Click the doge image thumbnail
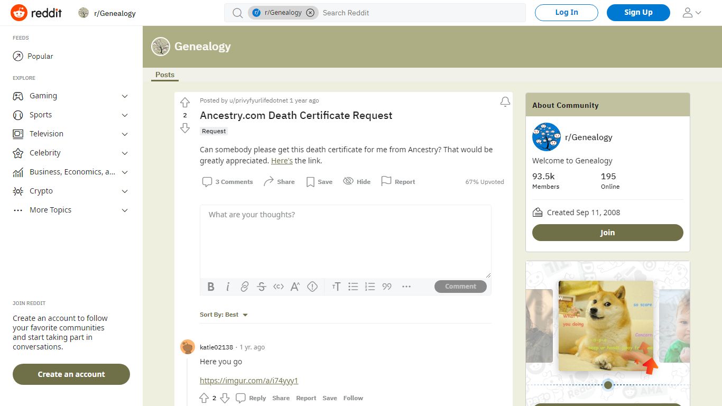Viewport: 722px width, 406px height. coord(606,326)
